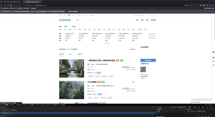Screen dimensions: 215x117
Task: Activate the DevTools element picker icon
Action: [x=1, y=105]
